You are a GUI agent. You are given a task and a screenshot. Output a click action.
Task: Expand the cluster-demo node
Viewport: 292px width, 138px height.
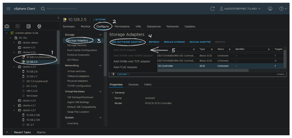click(14, 42)
